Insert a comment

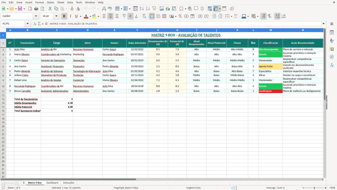point(196,9)
